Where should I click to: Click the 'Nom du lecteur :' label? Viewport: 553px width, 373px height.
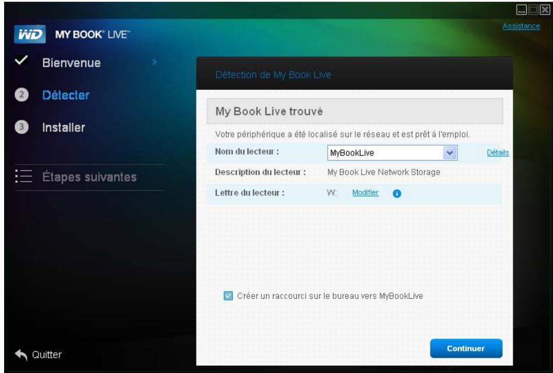[x=247, y=152]
